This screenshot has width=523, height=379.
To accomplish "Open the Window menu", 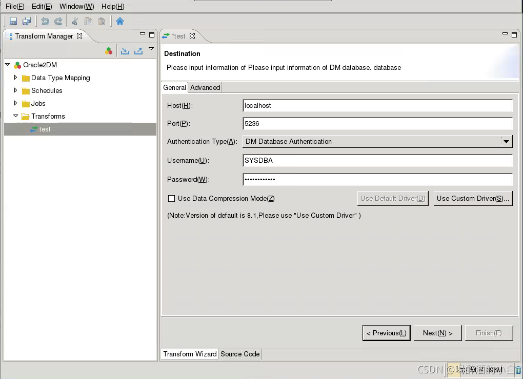I will 77,6.
